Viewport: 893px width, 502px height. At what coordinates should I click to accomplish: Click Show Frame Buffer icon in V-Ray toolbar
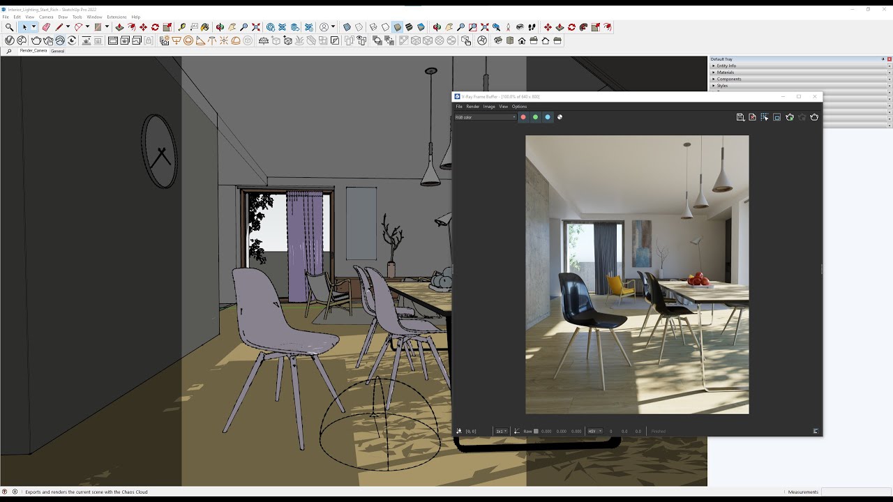point(113,40)
